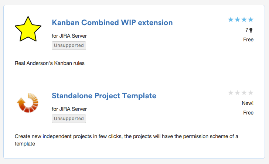The image size is (269, 164).
Task: Click "Real Anderson's Kanban rules" description
Action: tap(50, 63)
